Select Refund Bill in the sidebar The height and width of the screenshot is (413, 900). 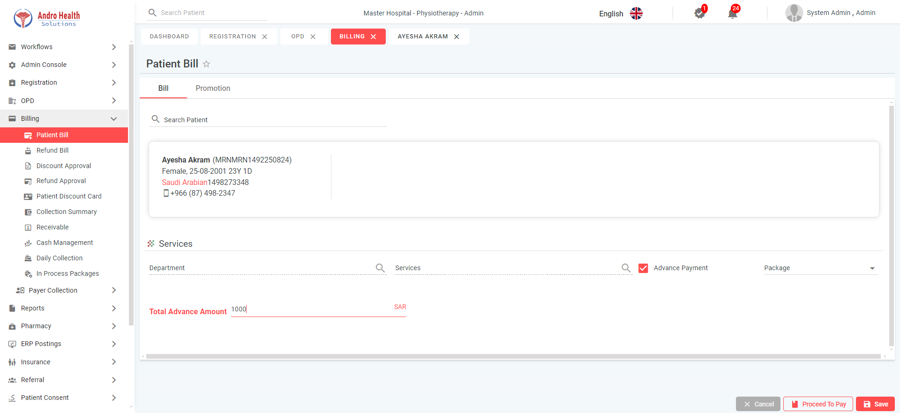click(x=52, y=150)
